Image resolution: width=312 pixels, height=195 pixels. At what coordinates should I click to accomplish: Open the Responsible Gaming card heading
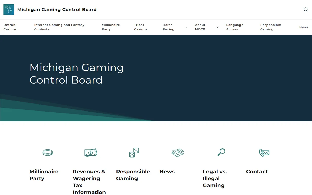click(133, 175)
